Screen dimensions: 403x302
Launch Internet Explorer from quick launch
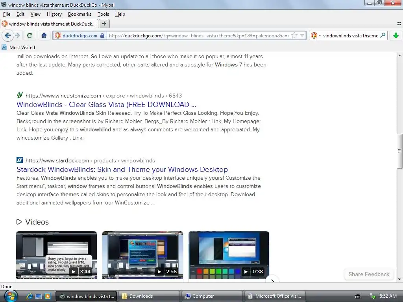point(29,296)
